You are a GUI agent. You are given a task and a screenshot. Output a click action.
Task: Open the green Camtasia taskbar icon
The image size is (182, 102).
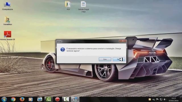click(x=49, y=99)
